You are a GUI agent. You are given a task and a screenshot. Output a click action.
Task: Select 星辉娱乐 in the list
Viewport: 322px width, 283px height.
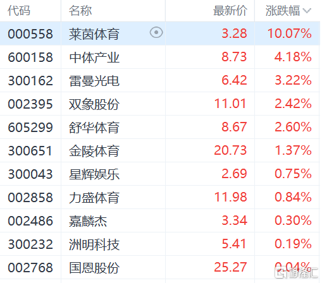94,174
